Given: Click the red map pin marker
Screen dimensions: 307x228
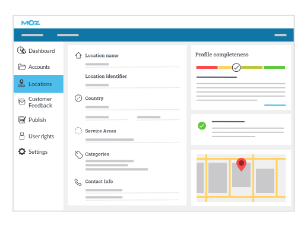Looking at the screenshot, I should (241, 164).
